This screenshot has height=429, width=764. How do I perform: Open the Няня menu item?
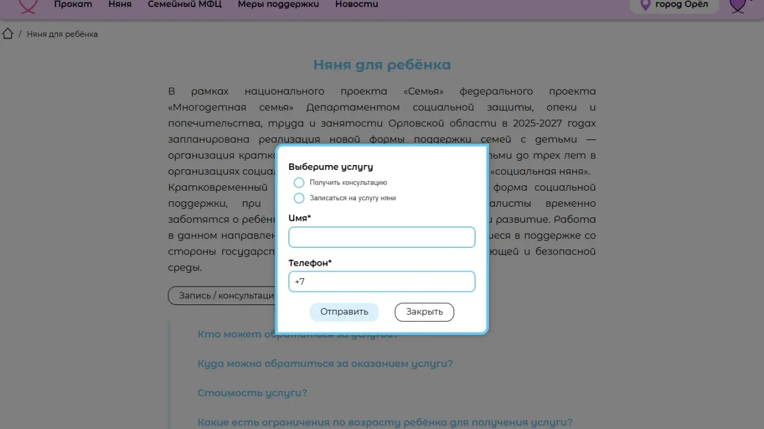(x=120, y=4)
